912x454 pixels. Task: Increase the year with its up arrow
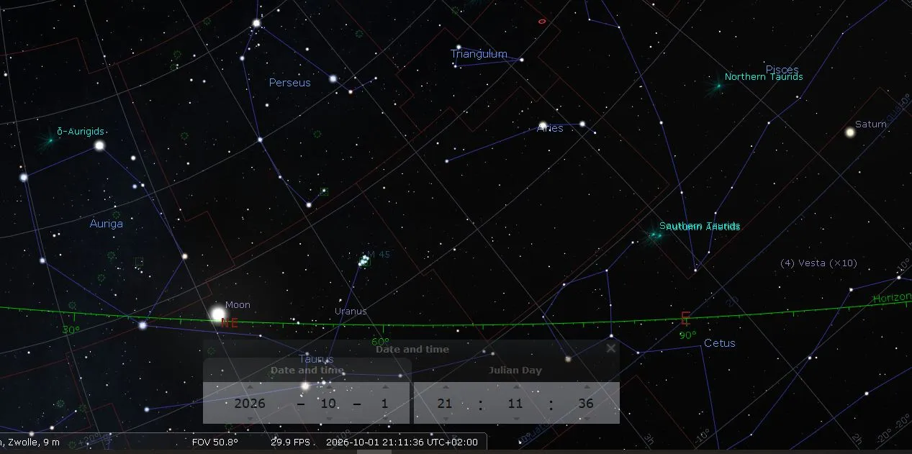click(250, 387)
